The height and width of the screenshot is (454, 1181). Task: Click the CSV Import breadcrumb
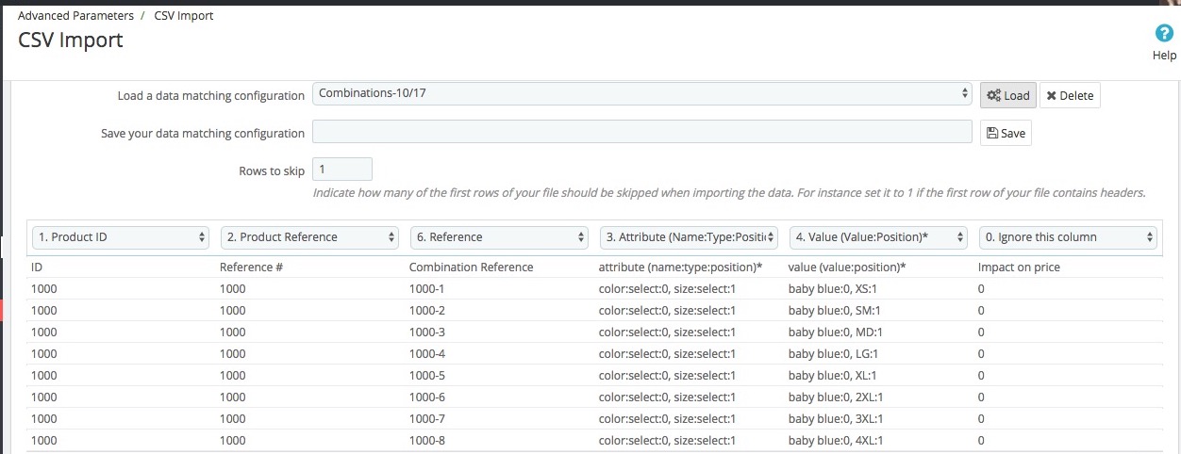184,16
